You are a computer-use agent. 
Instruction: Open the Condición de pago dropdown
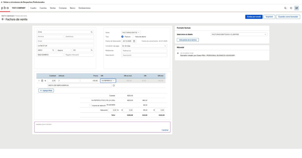[x=144, y=46]
